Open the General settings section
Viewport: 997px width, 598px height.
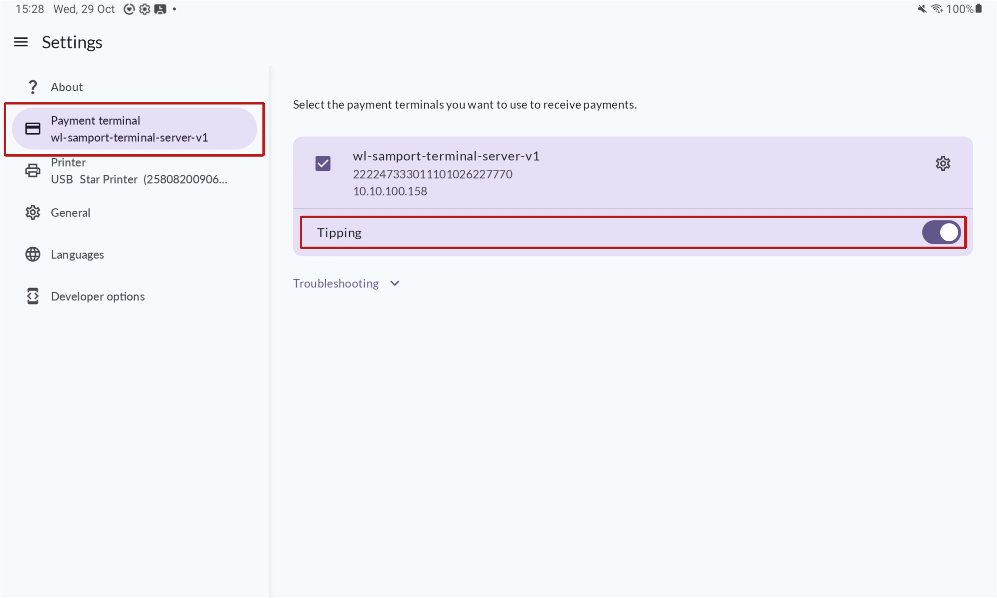click(71, 212)
